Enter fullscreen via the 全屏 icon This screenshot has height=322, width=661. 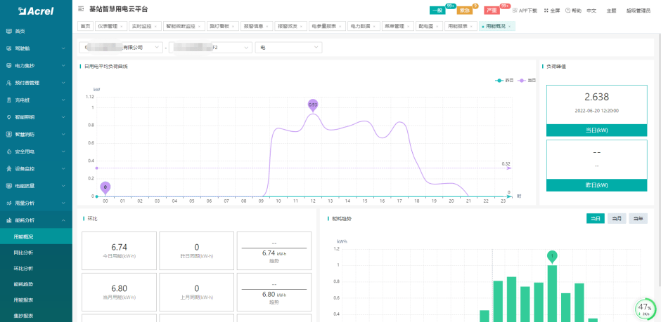(546, 11)
